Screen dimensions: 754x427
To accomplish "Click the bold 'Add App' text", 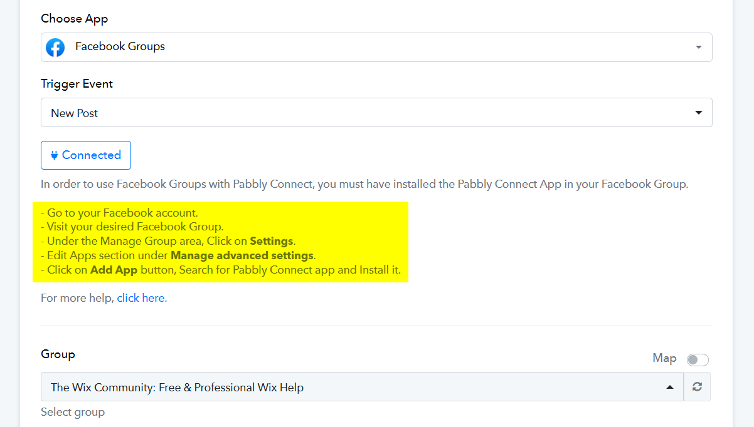I will [x=114, y=270].
